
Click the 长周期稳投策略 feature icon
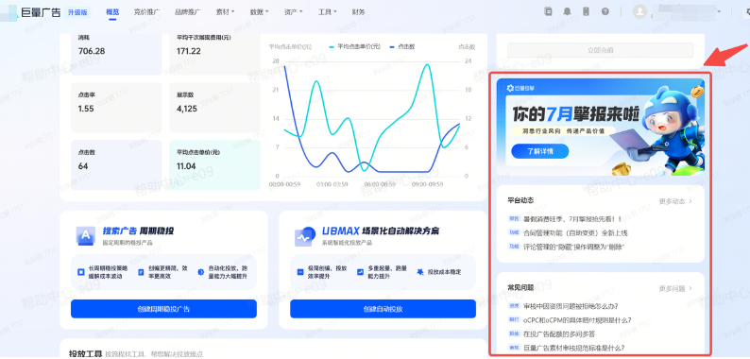click(x=81, y=272)
